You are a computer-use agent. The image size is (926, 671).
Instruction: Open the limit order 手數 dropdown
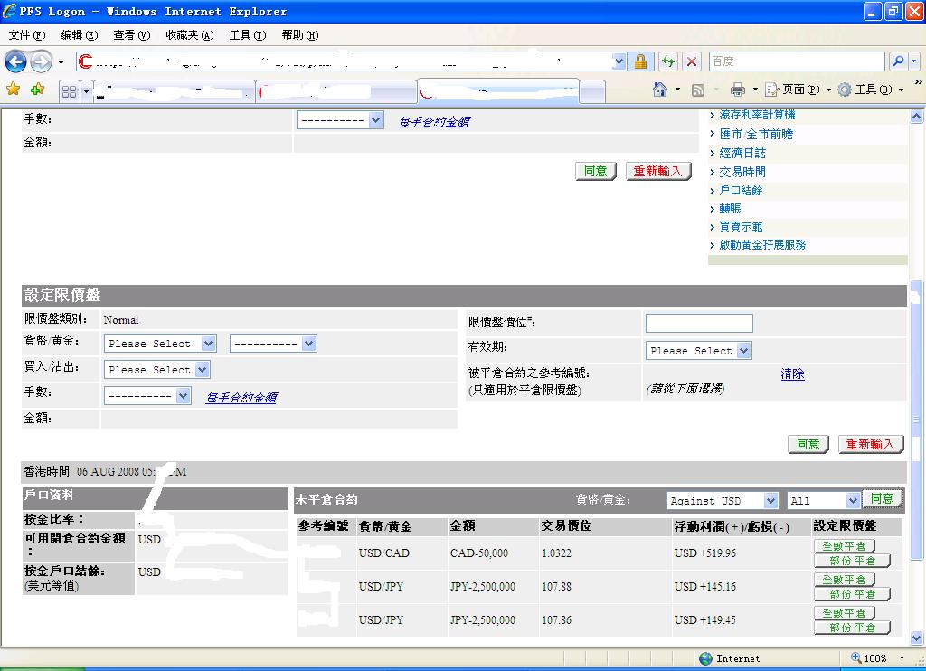(147, 395)
